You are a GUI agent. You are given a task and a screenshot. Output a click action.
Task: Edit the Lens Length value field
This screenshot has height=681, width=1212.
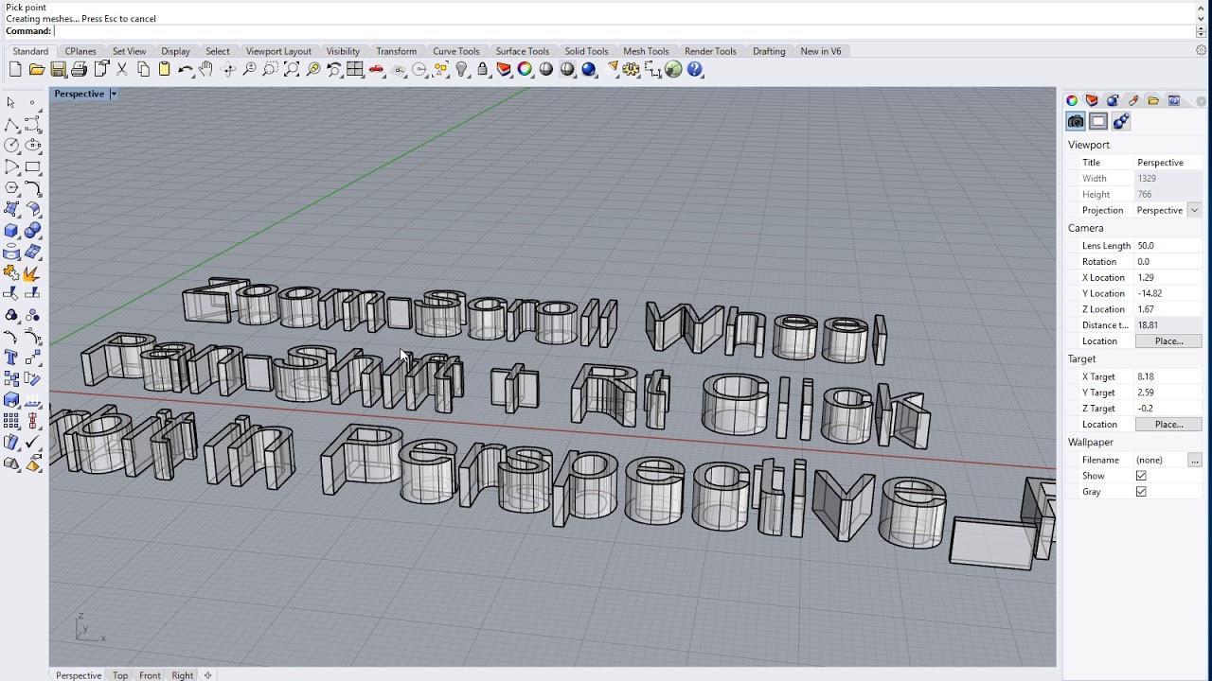click(x=1168, y=245)
